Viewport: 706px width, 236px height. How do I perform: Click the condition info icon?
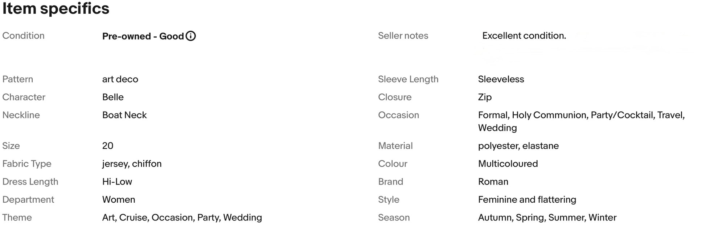coord(190,36)
